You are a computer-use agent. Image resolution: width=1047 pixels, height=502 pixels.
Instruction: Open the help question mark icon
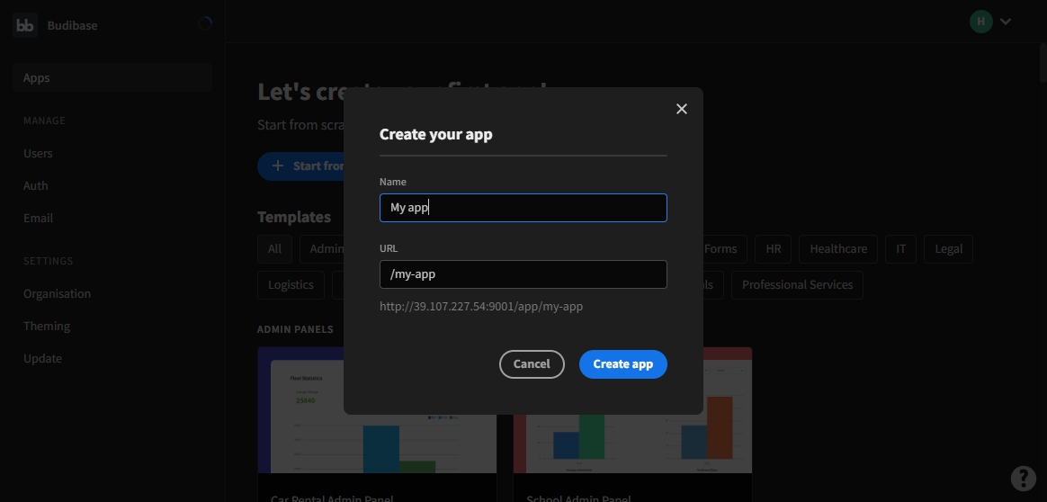tap(1023, 478)
